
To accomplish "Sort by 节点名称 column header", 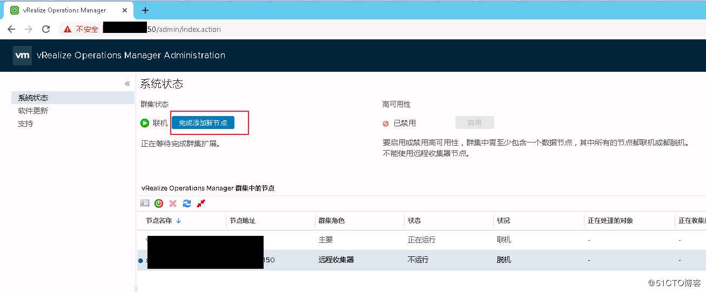I will point(159,221).
